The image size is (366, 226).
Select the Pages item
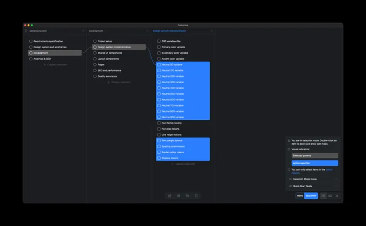(119, 65)
